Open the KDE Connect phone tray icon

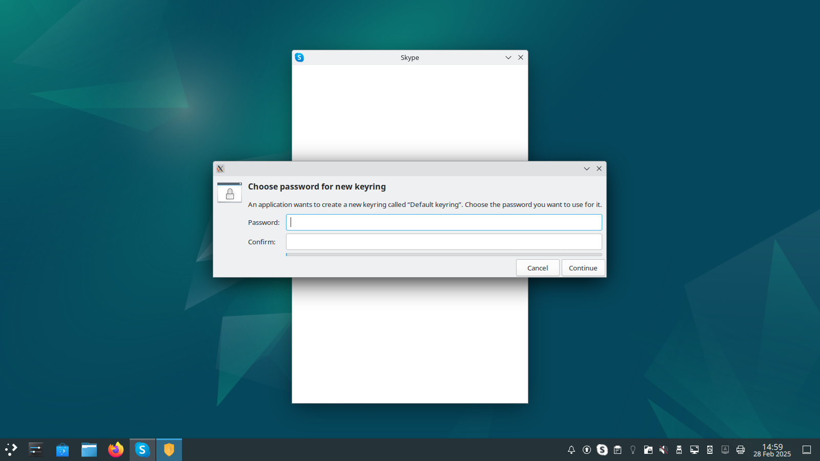pyautogui.click(x=710, y=450)
